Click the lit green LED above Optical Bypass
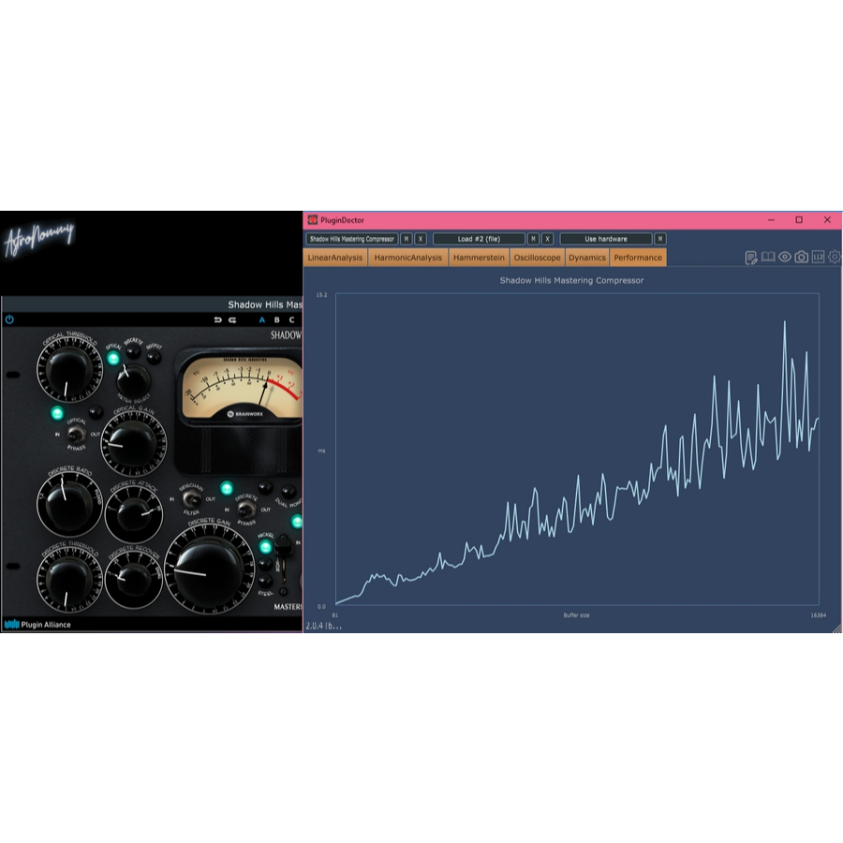Viewport: 843px width, 843px height. (x=57, y=413)
